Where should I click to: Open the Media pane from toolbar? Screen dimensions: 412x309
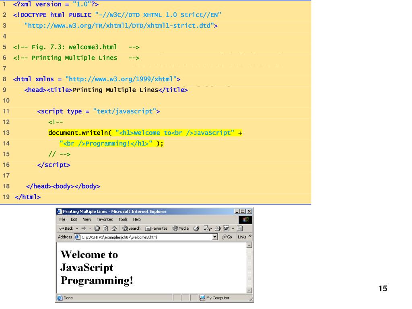tap(181, 229)
